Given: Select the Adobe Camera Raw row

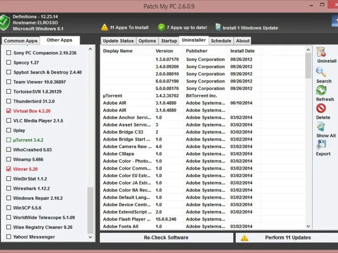Looking at the screenshot, I should click(203, 146).
